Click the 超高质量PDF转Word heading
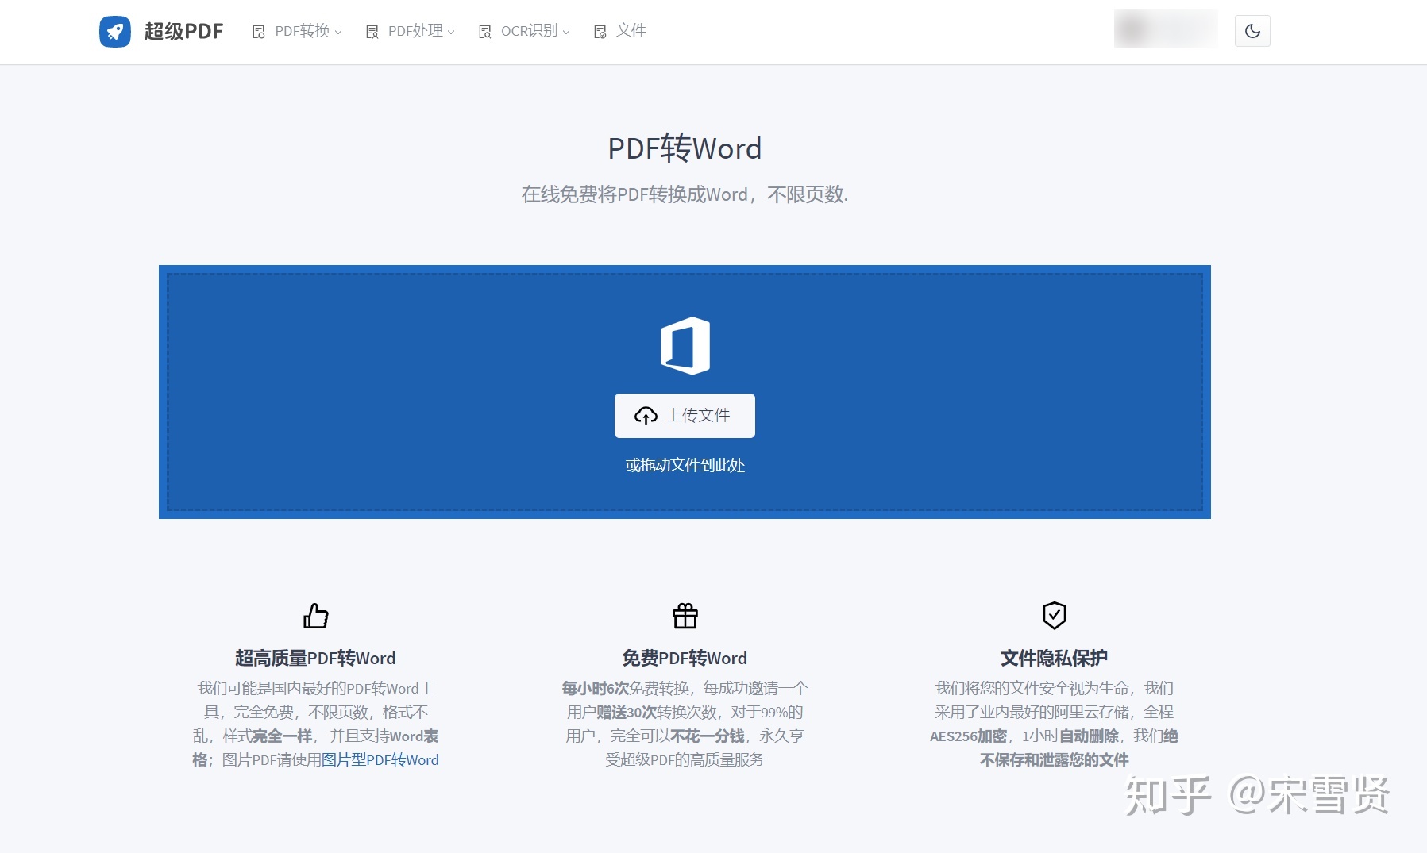1427x853 pixels. coord(315,658)
